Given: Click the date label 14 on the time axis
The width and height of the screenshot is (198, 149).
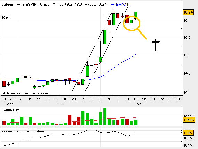Looking at the screenshot, I should click(135, 99).
